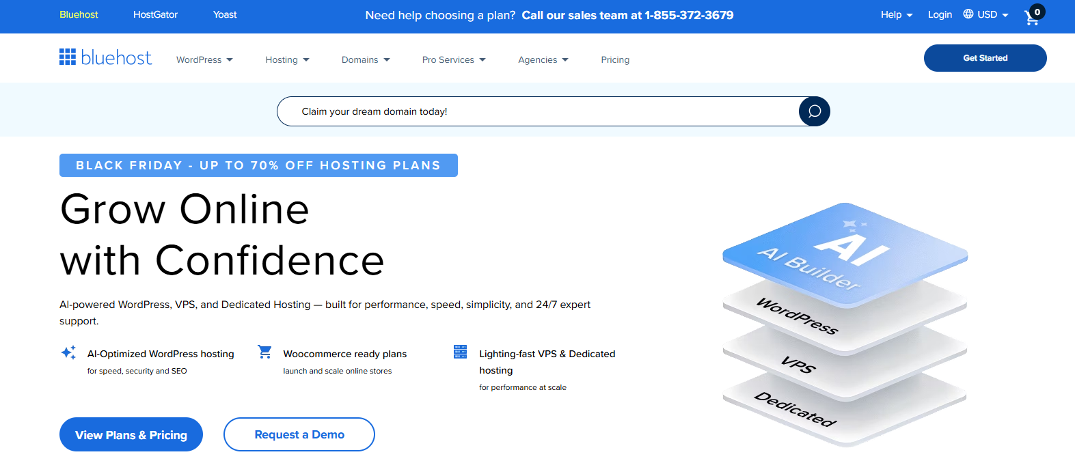Click 'AI-Optimized WordPress hosting' text
This screenshot has width=1075, height=461.
point(161,354)
